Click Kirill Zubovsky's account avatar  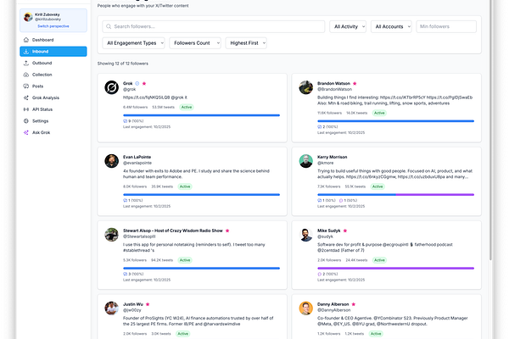coord(28,17)
